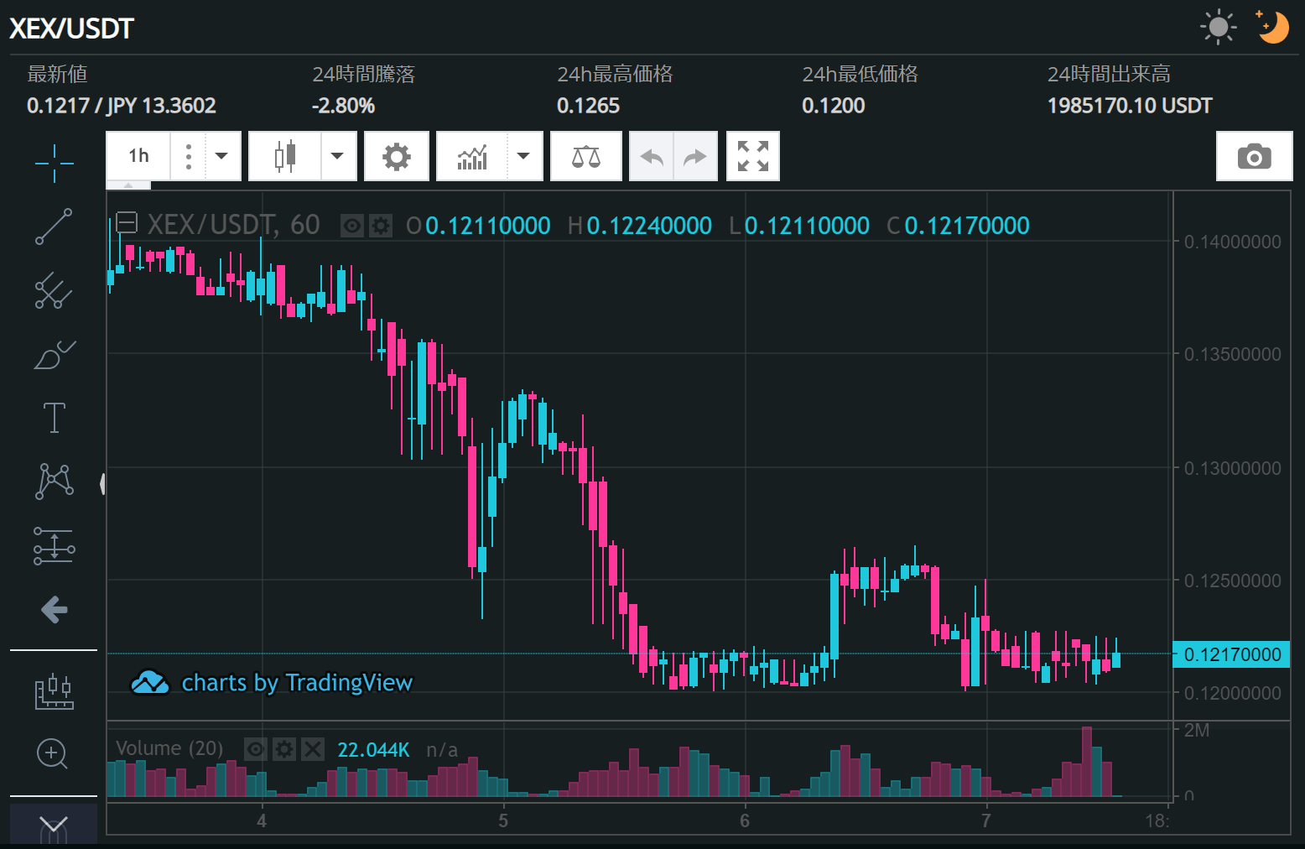The height and width of the screenshot is (849, 1305).
Task: Toggle visibility of Volume indicator
Action: click(256, 749)
